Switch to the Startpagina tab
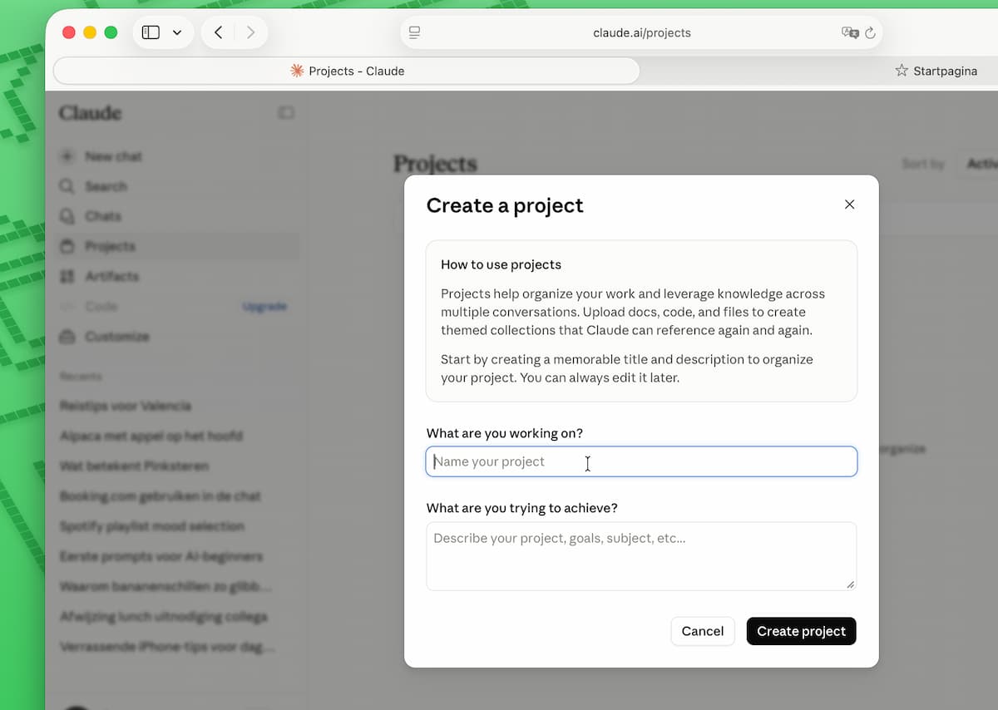 click(x=936, y=71)
